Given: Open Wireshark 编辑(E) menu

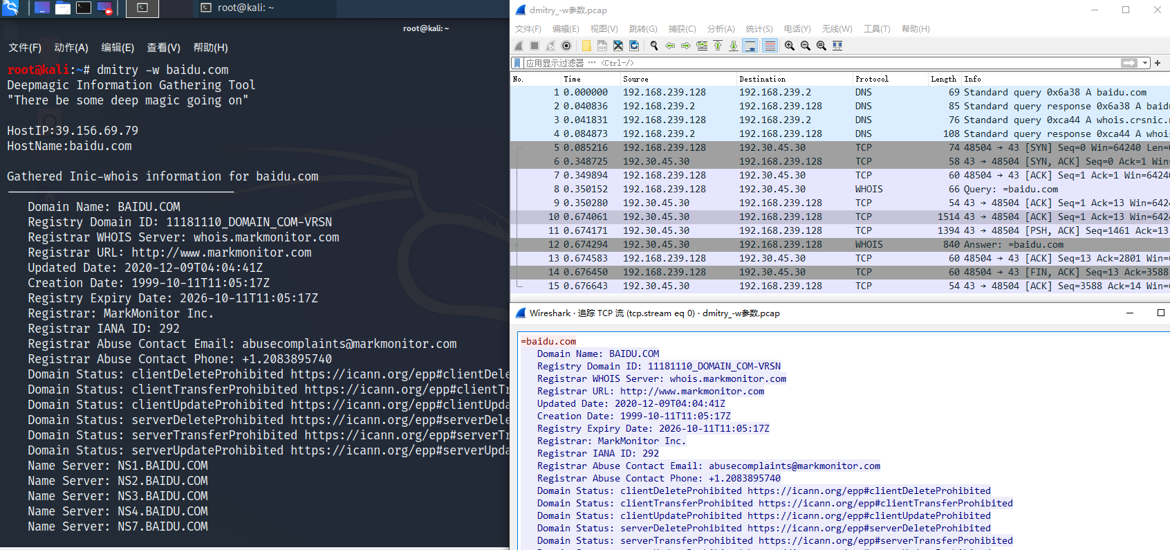Looking at the screenshot, I should 566,29.
